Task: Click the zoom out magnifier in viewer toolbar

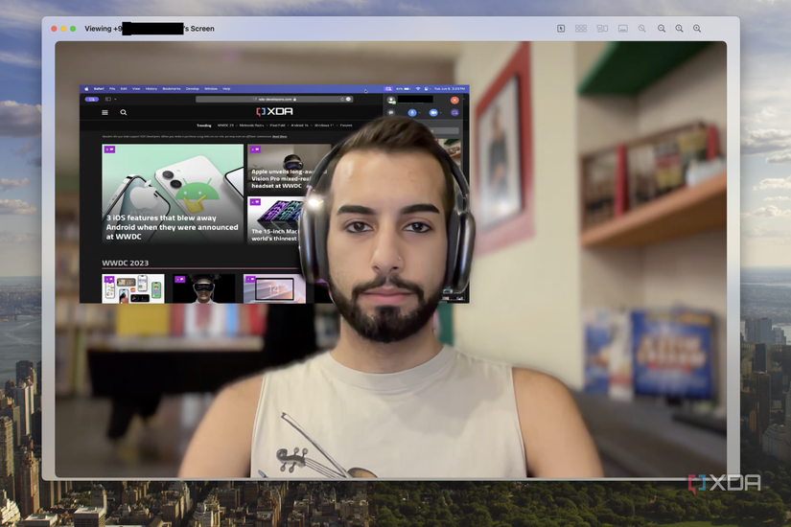Action: click(x=662, y=29)
